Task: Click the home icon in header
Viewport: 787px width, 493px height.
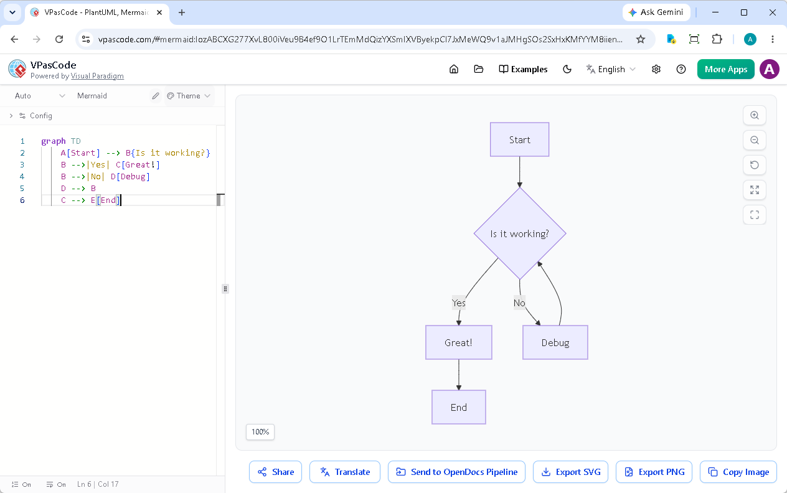Action: click(x=454, y=69)
